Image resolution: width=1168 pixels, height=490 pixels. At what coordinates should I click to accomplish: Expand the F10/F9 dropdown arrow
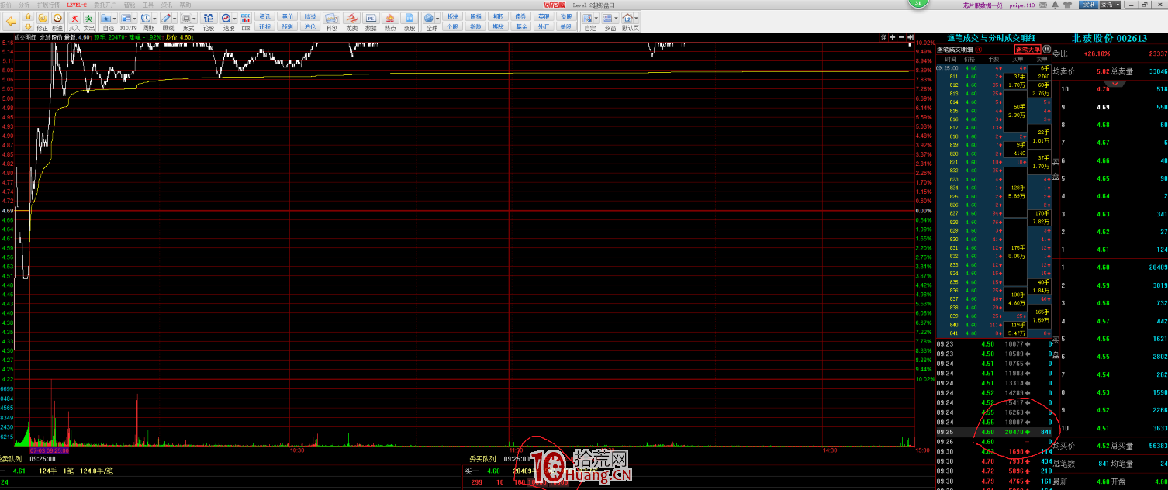pyautogui.click(x=135, y=19)
